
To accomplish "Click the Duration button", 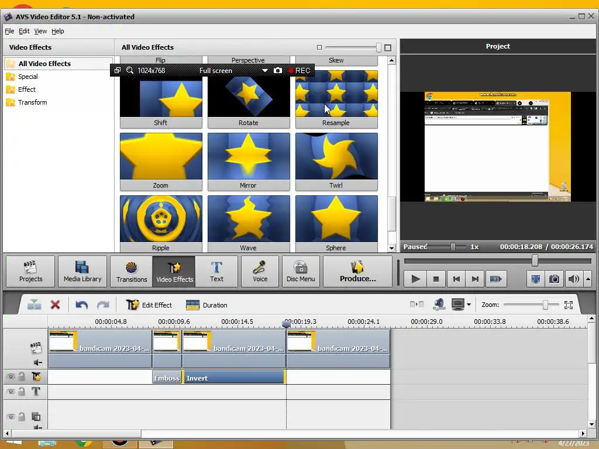I will click(x=206, y=305).
